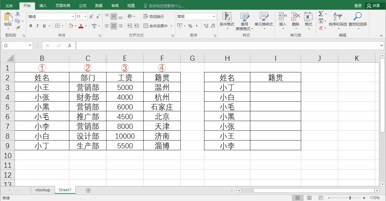Screen dimensions: 386x201
Task: Click the AutoSum sigma icon
Action: click(320, 14)
